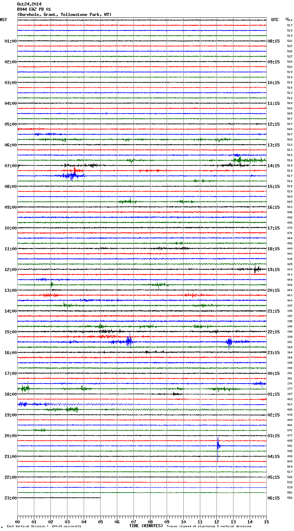Select the station code B944 EHZ PB 01

point(34,9)
